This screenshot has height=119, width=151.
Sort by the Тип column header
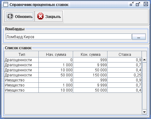click(21, 54)
